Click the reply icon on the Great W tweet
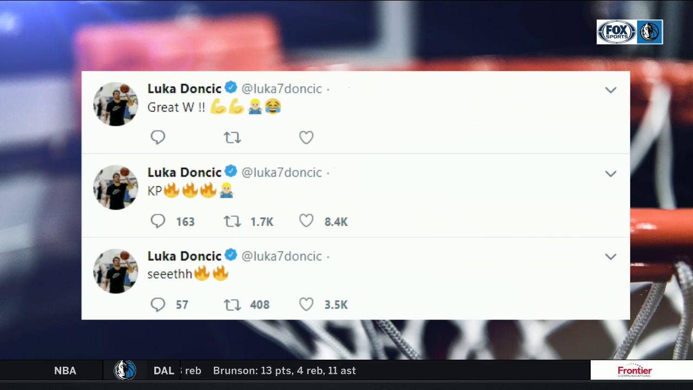693x390 pixels. tap(158, 137)
